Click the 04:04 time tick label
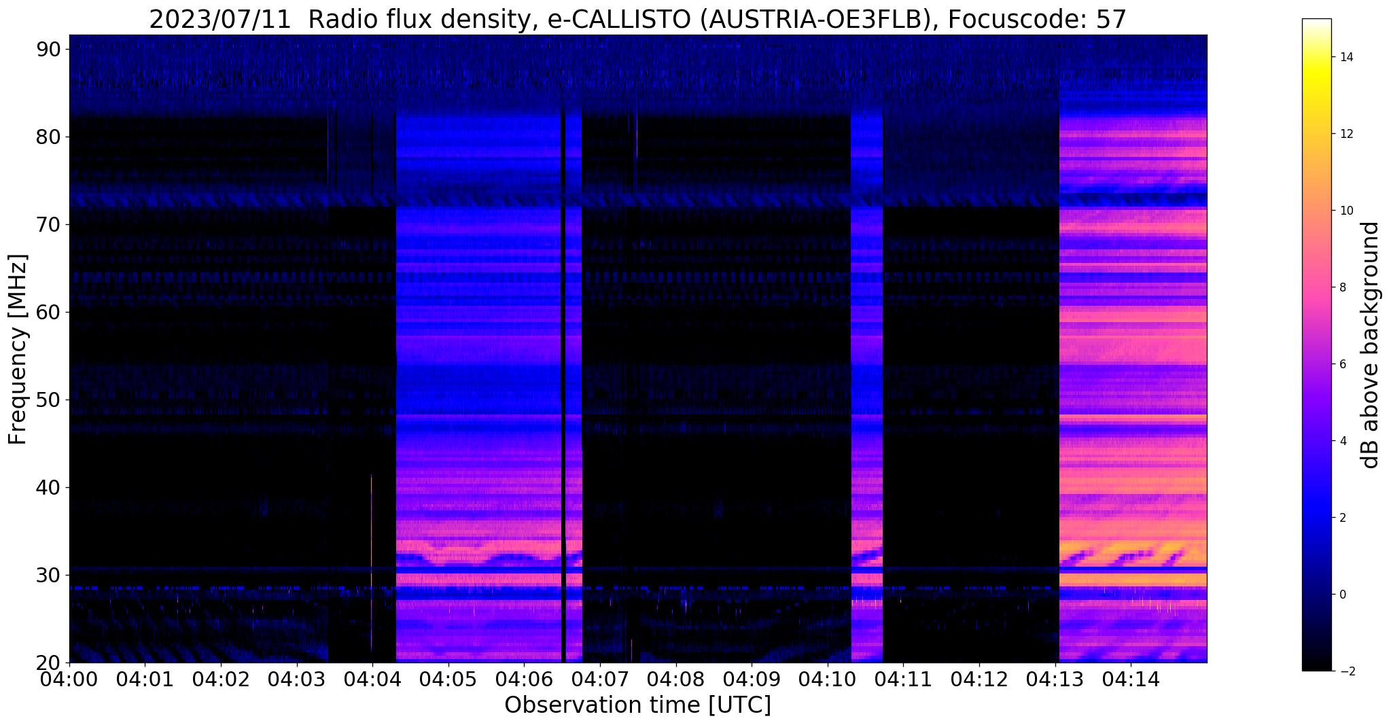Image resolution: width=1391 pixels, height=725 pixels. click(372, 678)
